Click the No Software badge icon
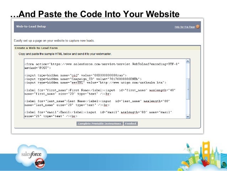The width and height of the screenshot is (227, 171). point(40,163)
